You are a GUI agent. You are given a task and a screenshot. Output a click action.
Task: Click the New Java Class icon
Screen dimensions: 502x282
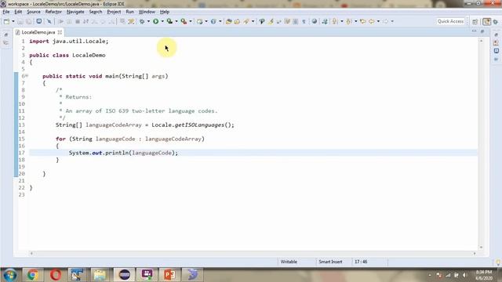[213, 21]
